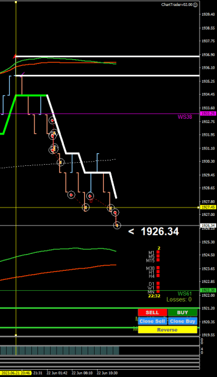Click the yellow handle on the 1927.45 line
The width and height of the screenshot is (217, 377).
pyautogui.click(x=198, y=208)
